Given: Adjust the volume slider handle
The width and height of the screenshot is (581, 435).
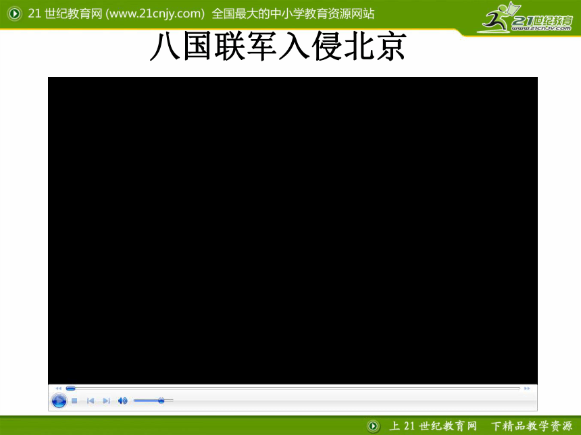Looking at the screenshot, I should tap(161, 401).
